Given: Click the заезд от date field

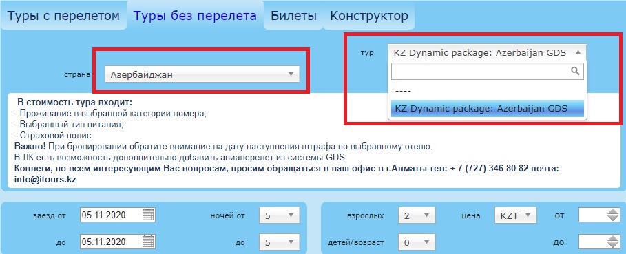Looking at the screenshot, I should tap(110, 215).
